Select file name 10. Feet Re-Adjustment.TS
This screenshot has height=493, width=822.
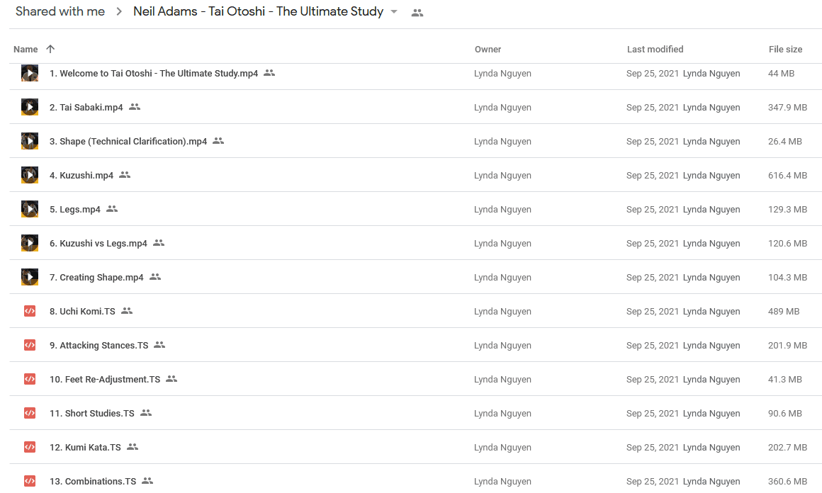click(105, 379)
